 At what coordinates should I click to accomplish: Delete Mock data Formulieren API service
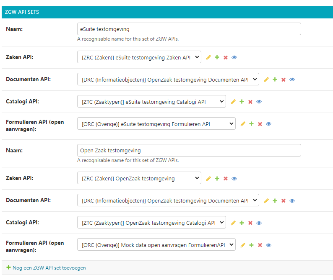point(260,245)
